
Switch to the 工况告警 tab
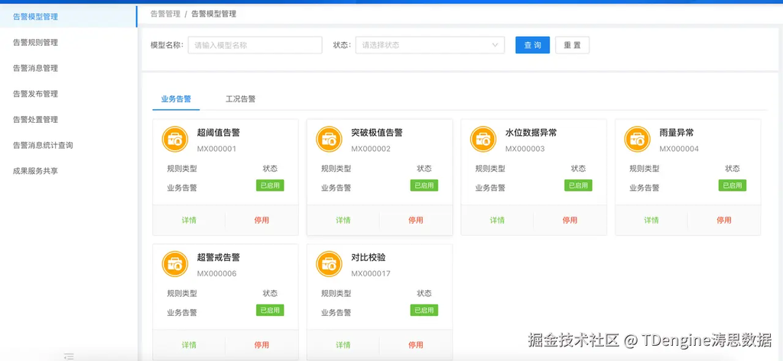tap(240, 99)
